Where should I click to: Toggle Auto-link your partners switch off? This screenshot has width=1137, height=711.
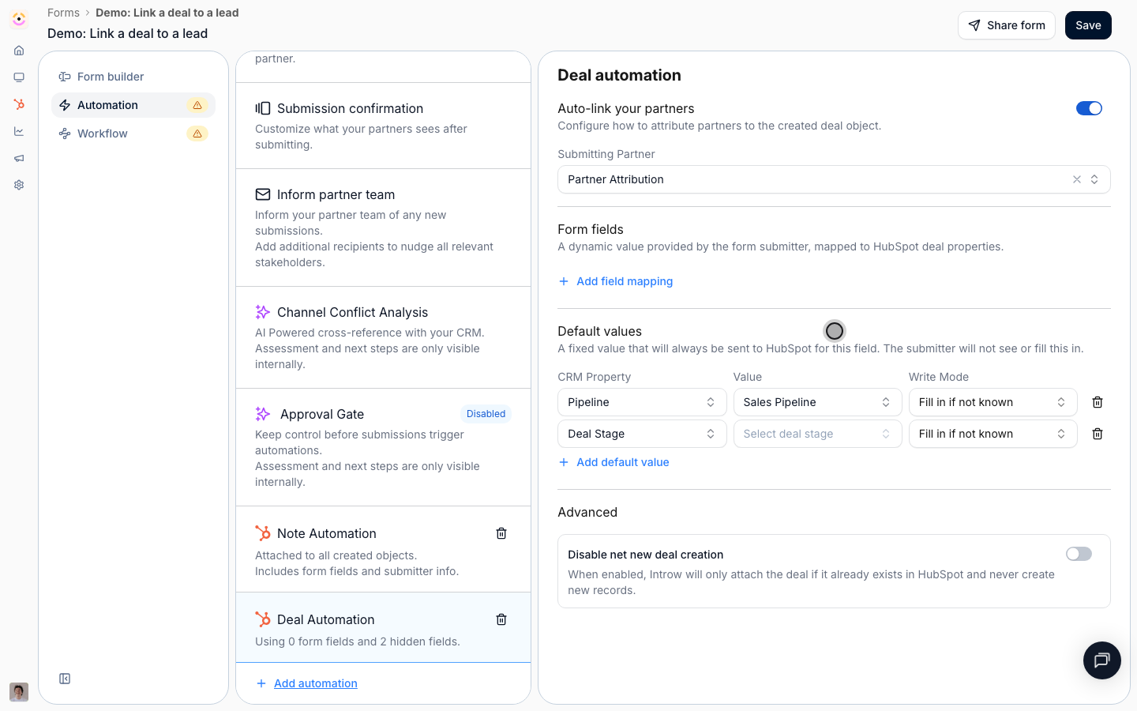click(x=1089, y=108)
